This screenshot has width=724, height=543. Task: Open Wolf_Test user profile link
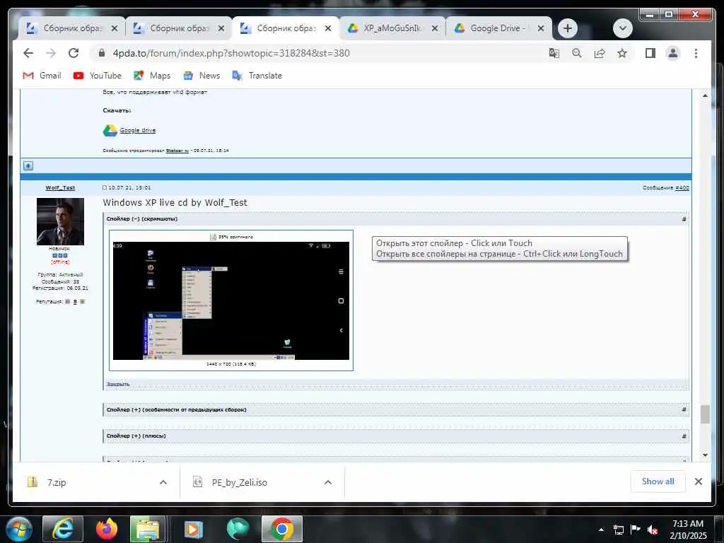(x=60, y=188)
